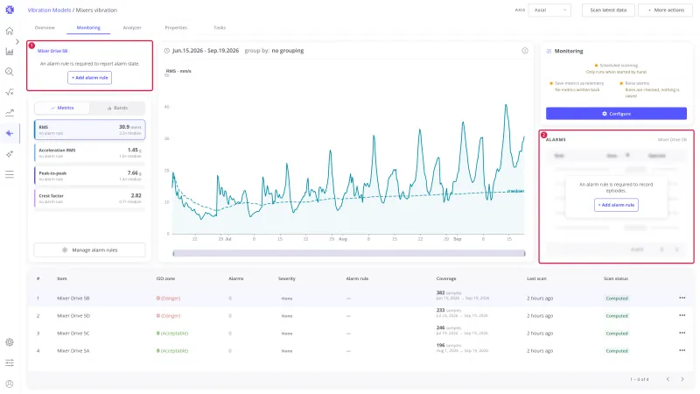Open the vibration waveform sidebar icon
Image resolution: width=700 pixels, height=394 pixels.
10,133
